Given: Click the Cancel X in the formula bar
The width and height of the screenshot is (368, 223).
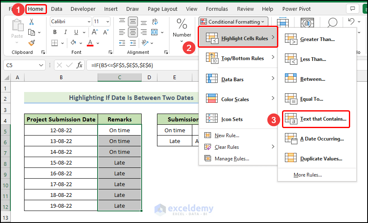Looking at the screenshot, I should [59, 65].
